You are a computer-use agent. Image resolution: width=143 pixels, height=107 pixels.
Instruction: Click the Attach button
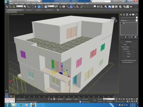(x=125, y=45)
